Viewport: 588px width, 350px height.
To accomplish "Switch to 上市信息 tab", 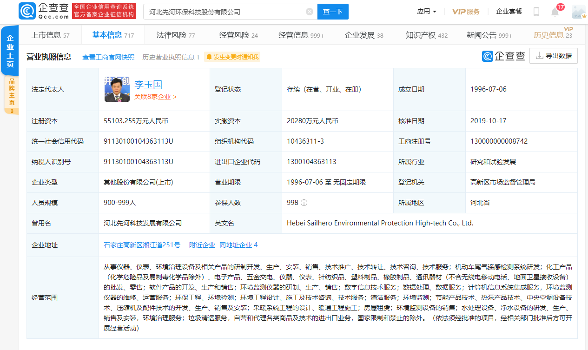I will 50,35.
